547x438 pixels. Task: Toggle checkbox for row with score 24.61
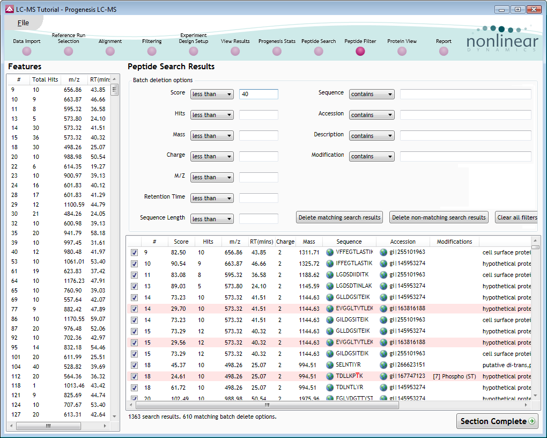coord(134,376)
